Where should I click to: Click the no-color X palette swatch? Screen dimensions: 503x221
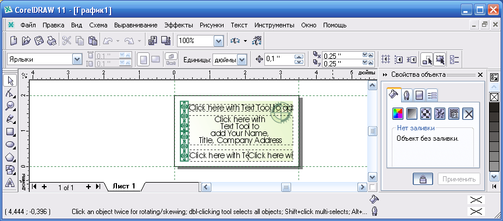point(494,97)
